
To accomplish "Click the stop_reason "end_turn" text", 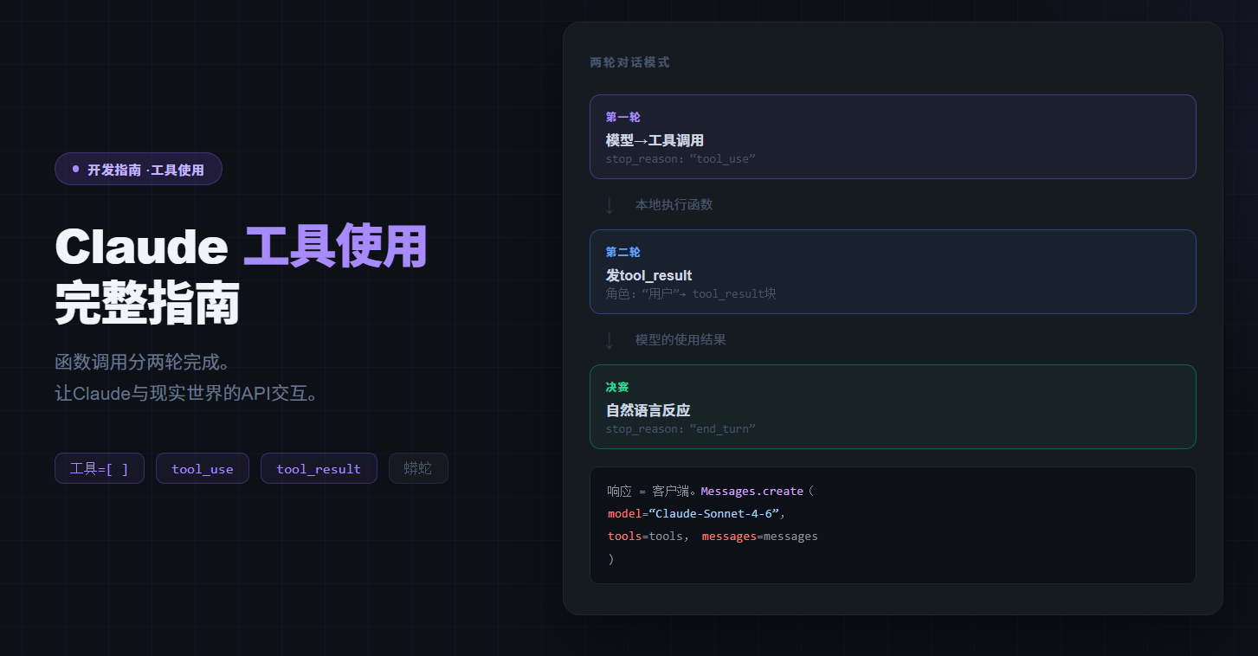I will (681, 429).
